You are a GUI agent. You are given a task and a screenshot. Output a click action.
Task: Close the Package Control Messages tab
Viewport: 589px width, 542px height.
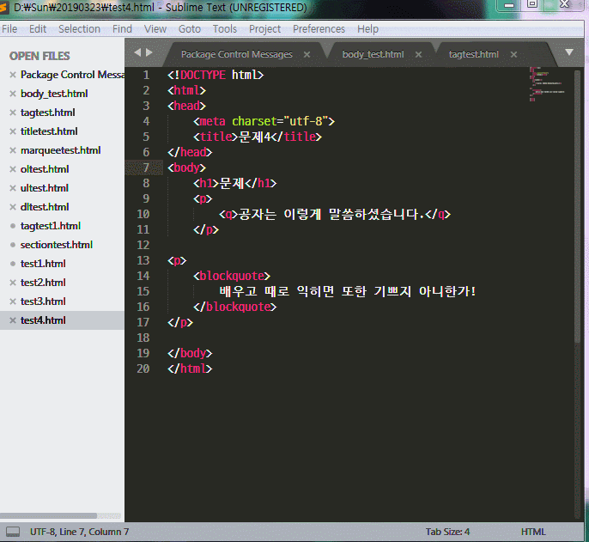[x=307, y=54]
